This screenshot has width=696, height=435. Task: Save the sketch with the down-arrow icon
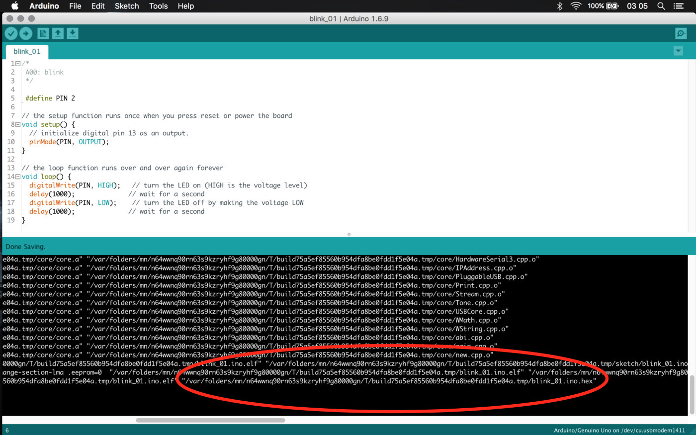73,33
